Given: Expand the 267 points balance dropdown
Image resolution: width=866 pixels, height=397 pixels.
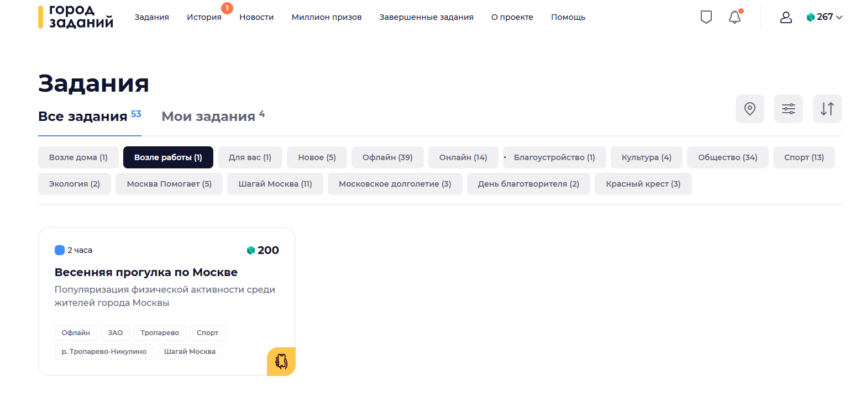Looking at the screenshot, I should pos(825,17).
